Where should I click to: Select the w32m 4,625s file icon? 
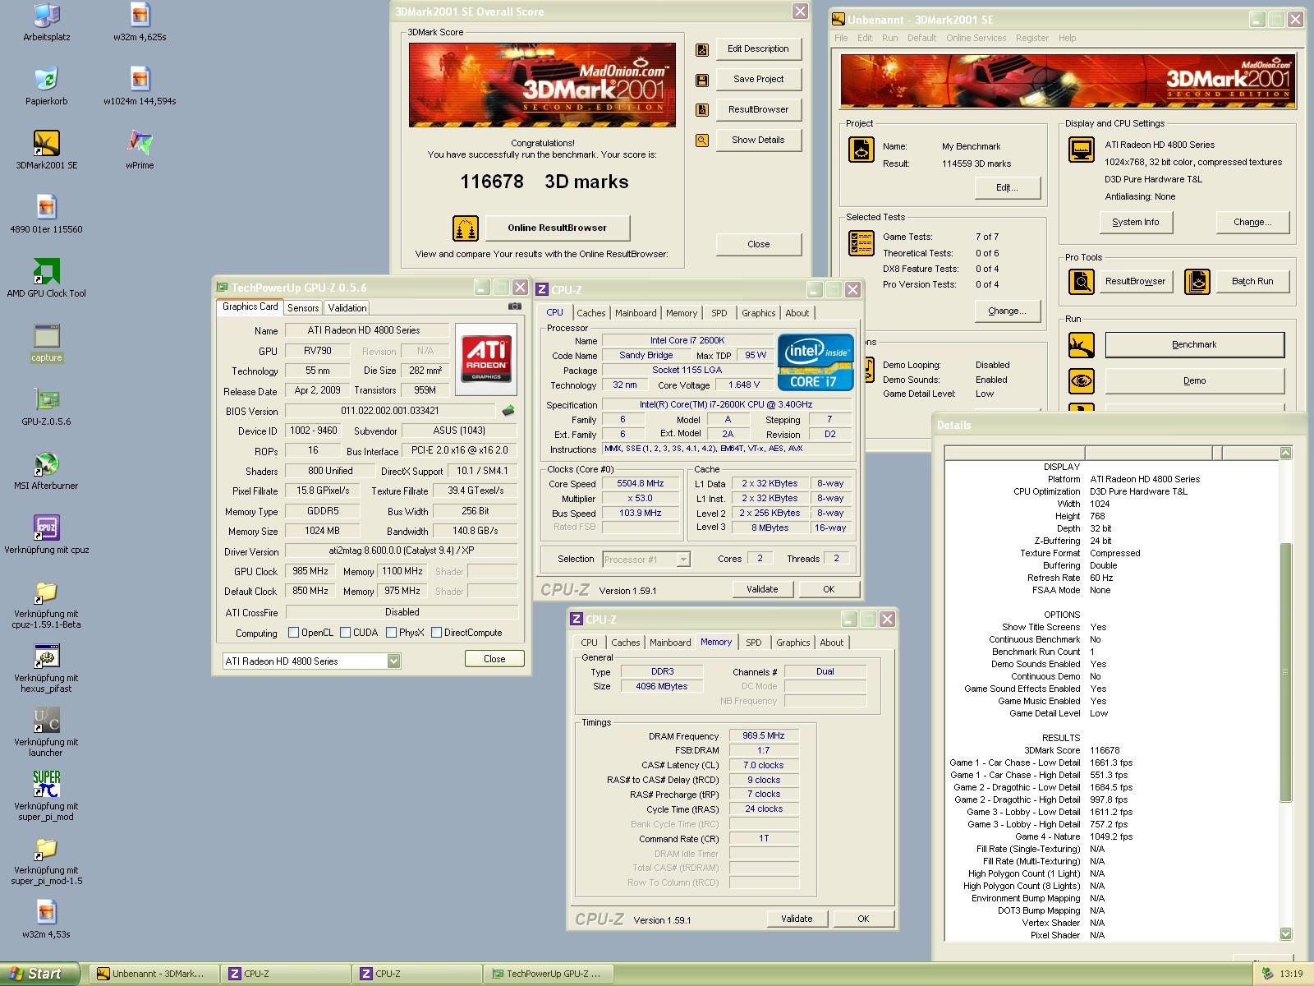coord(140,23)
